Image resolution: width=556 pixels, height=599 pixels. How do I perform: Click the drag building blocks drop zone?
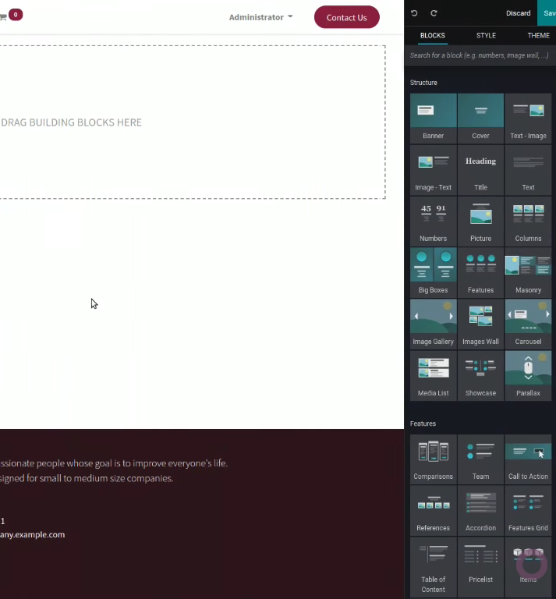pos(193,122)
